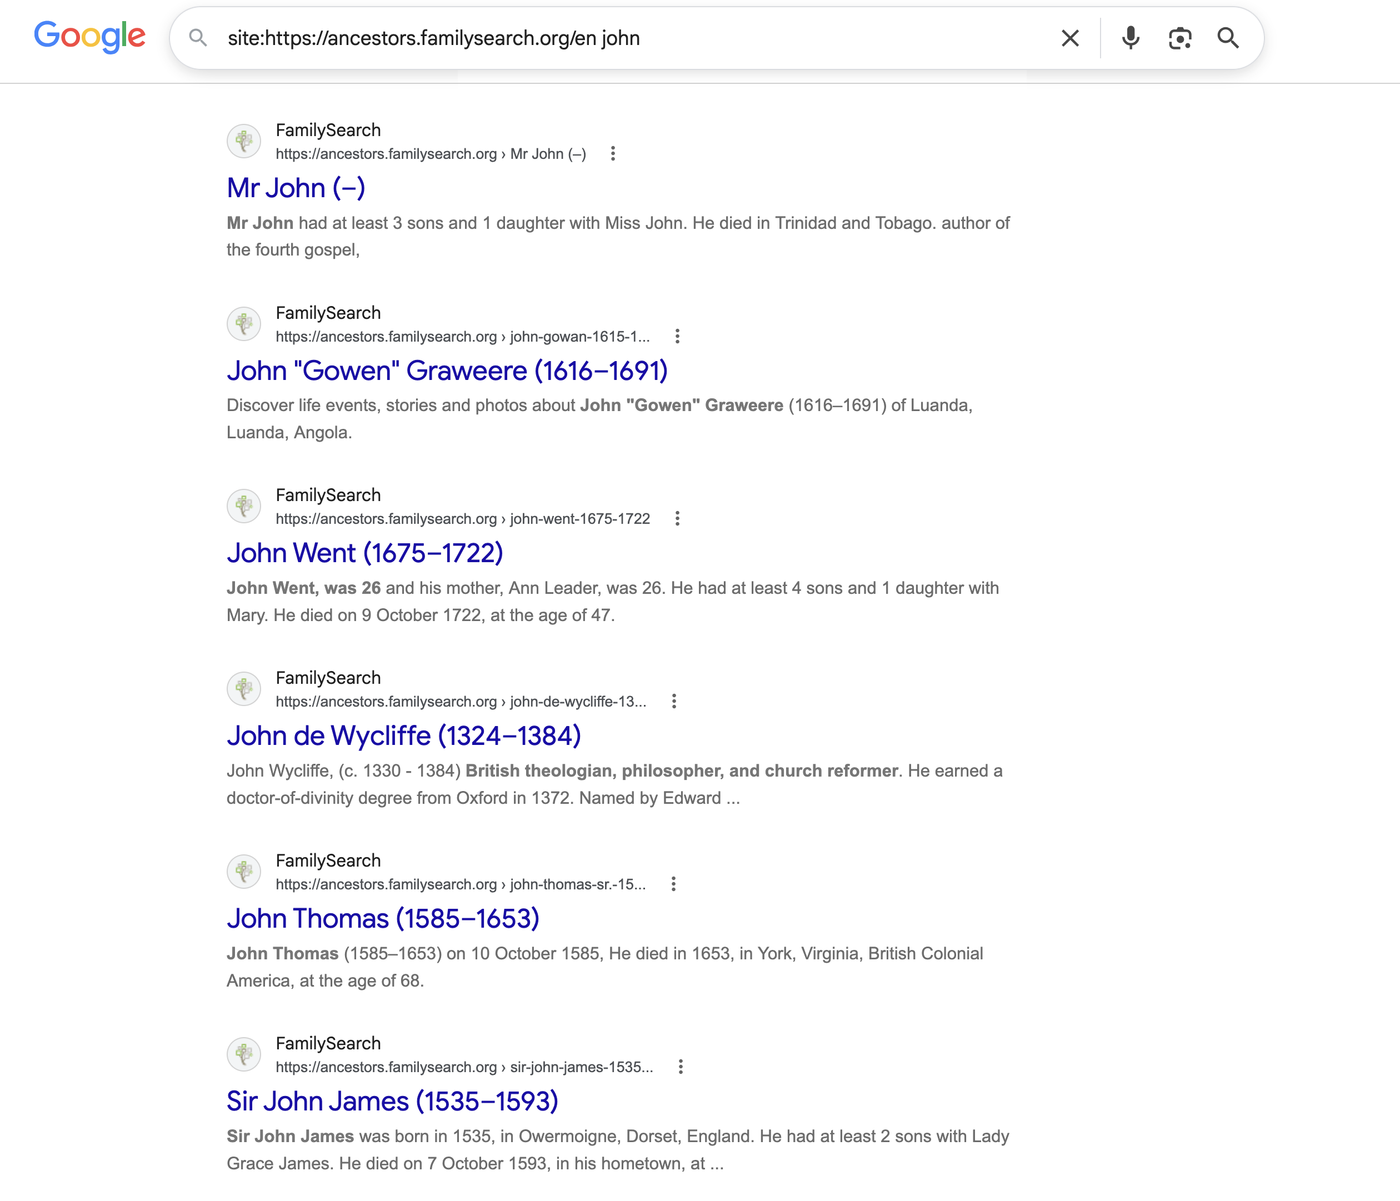The height and width of the screenshot is (1201, 1400).
Task: Click FamilySearch favicon beside Gowen Graweere result
Action: coord(244,323)
